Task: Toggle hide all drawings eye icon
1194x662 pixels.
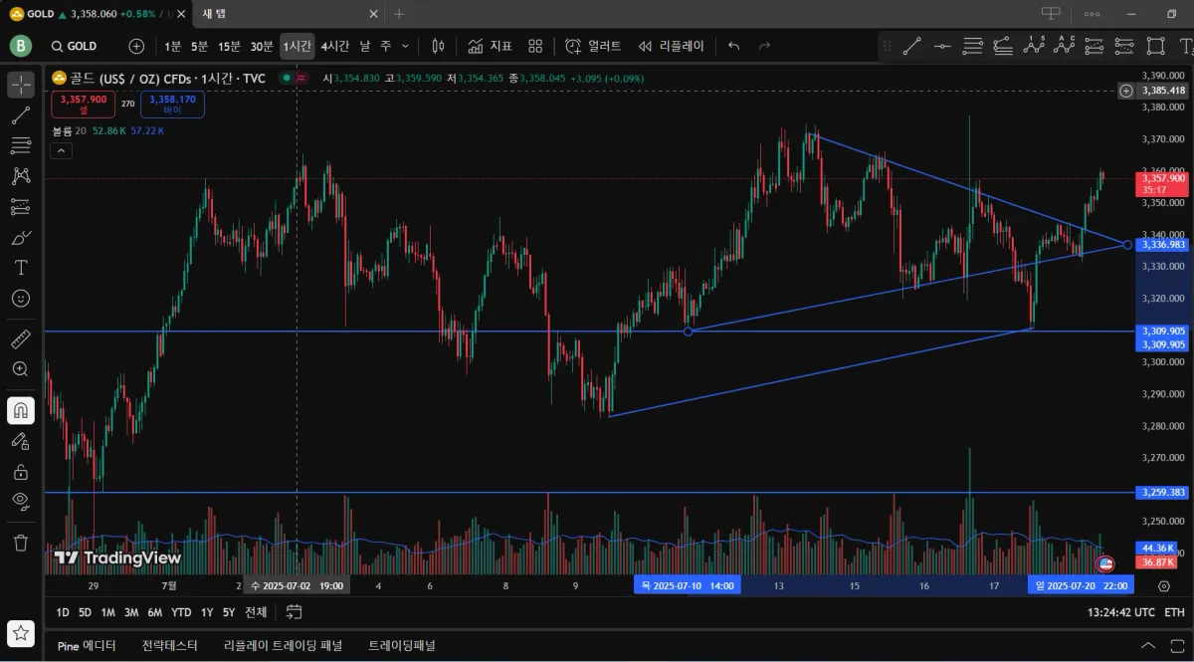Action: point(20,501)
